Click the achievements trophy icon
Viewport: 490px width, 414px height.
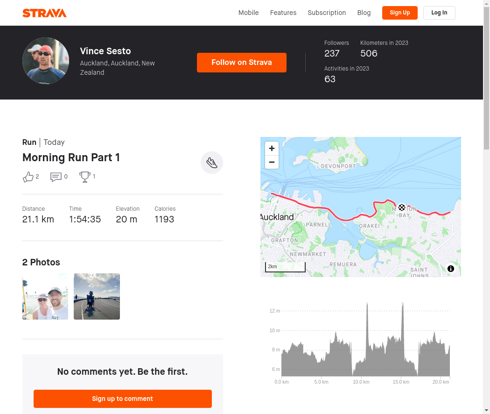coord(84,177)
